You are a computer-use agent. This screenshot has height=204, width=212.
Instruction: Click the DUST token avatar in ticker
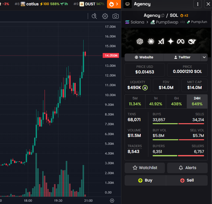82,4
